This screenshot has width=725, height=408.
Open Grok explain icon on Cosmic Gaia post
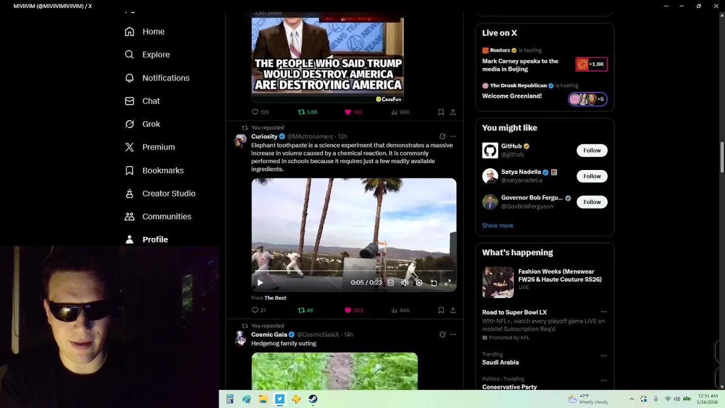click(x=442, y=335)
